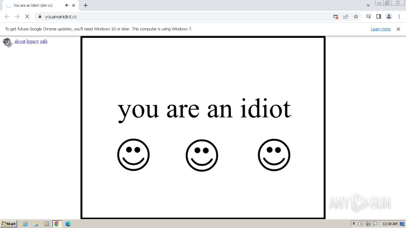This screenshot has width=406, height=228.
Task: Click the middle smiley face
Action: (x=202, y=155)
